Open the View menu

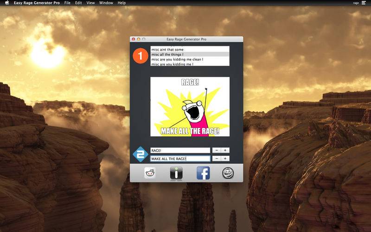click(x=90, y=3)
